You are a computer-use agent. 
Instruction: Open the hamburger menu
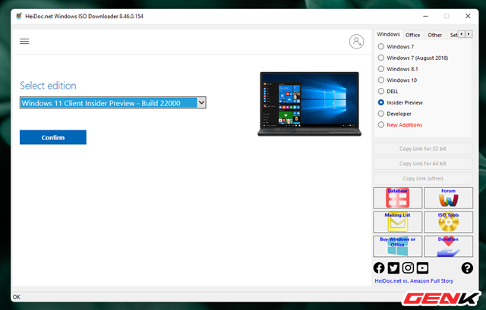(24, 42)
